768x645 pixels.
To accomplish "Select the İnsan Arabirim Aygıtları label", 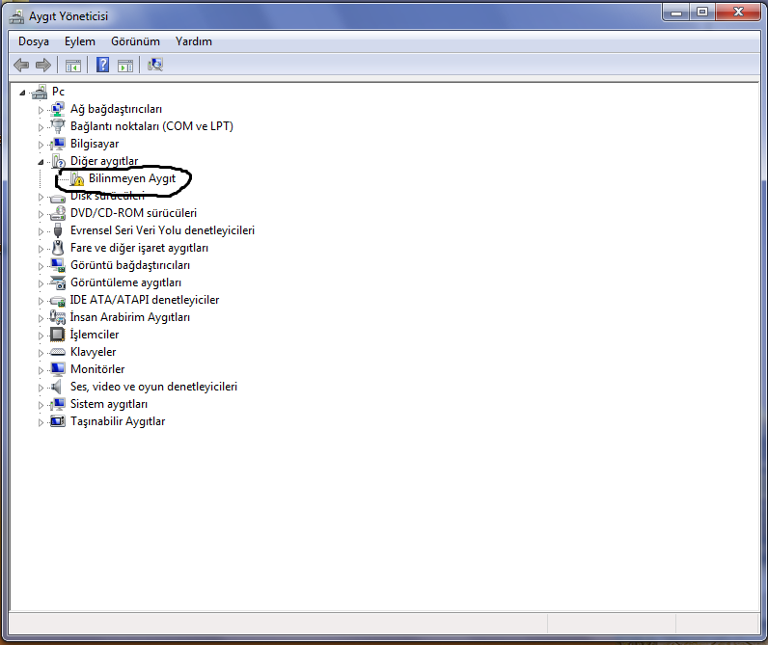I will [x=130, y=317].
